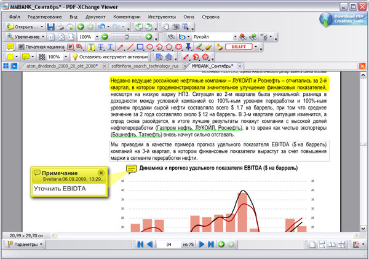The width and height of the screenshot is (369, 260).
Task: Select the red Arrow drawing tool
Action: 121,47
